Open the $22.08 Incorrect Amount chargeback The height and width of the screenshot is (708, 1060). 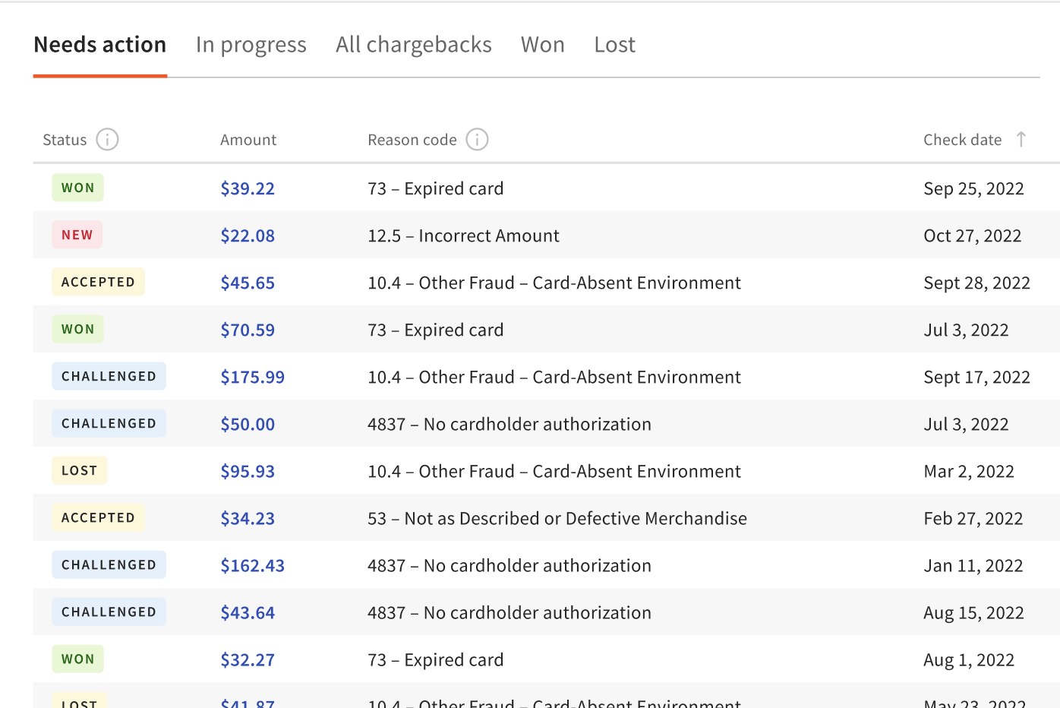click(x=248, y=235)
